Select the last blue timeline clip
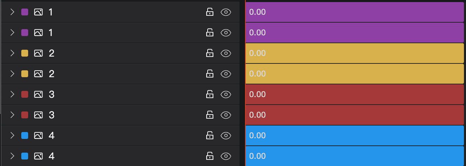The width and height of the screenshot is (466, 166). [x=355, y=156]
